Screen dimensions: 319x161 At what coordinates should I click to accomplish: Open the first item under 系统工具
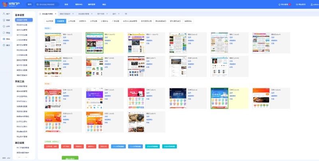coord(22,86)
